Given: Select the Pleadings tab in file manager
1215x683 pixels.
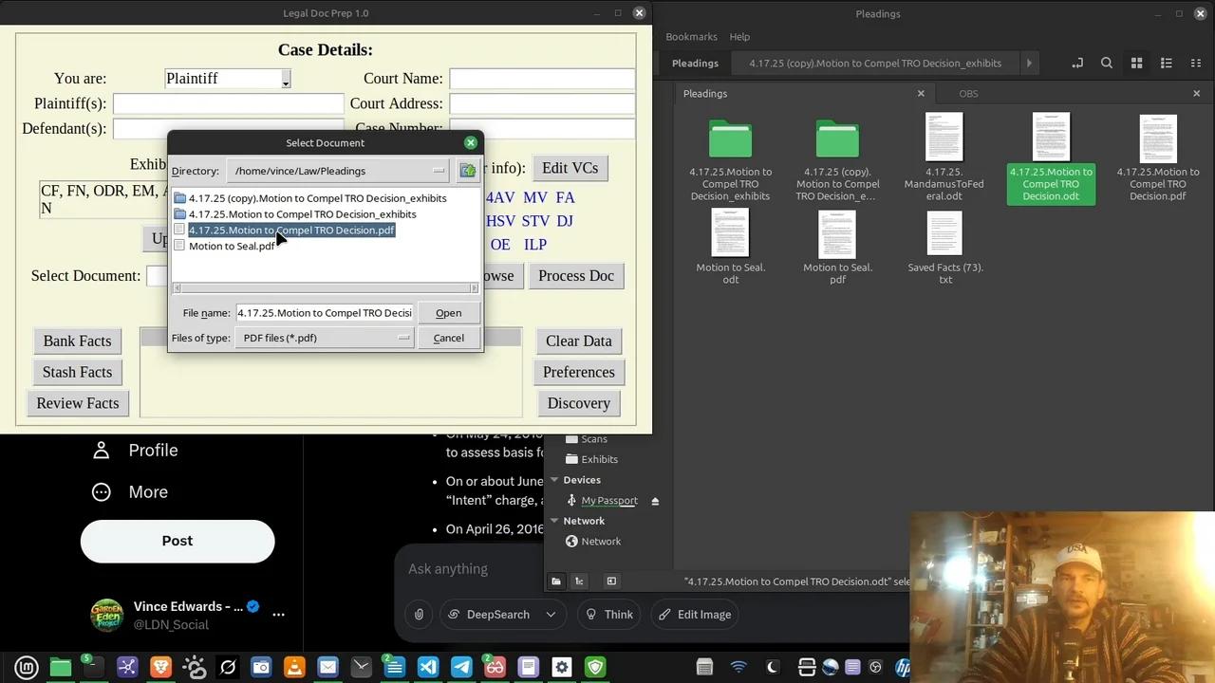Looking at the screenshot, I should 705,93.
